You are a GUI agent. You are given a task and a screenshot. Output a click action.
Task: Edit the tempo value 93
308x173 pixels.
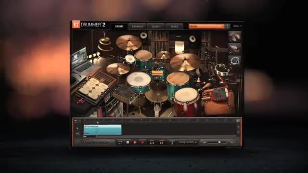tap(161, 143)
